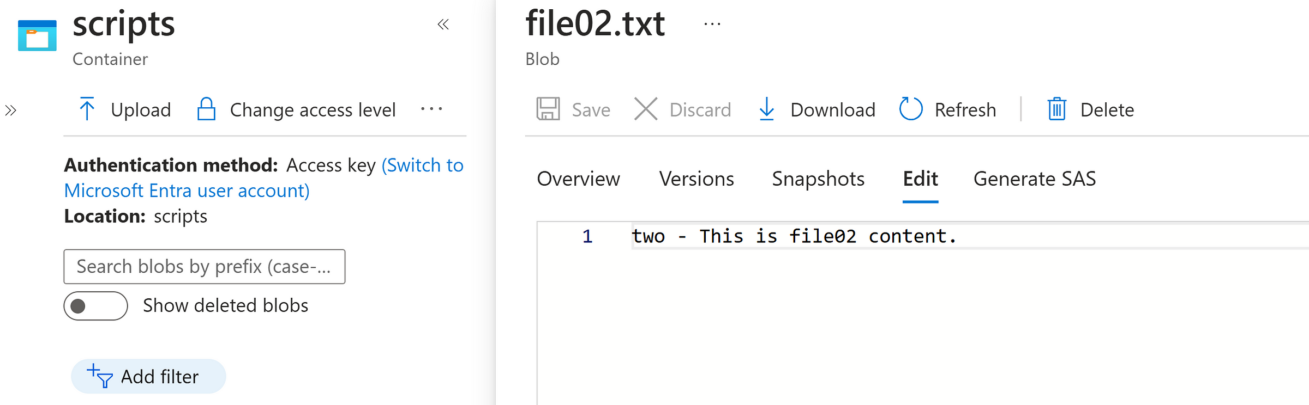Focus the Search blobs by prefix field
This screenshot has width=1309, height=405.
click(x=205, y=267)
